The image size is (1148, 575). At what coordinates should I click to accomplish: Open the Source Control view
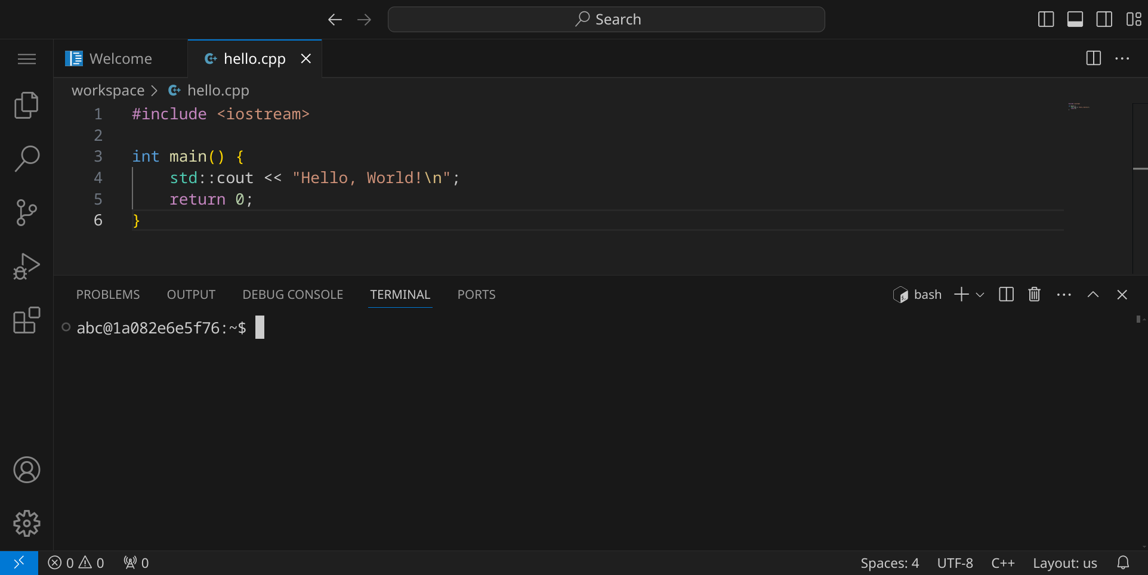click(x=26, y=212)
